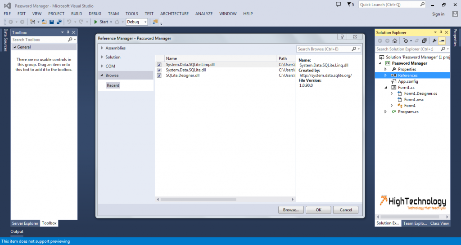Open the feedback speech bubble icon
The height and width of the screenshot is (245, 461).
[x=339, y=4]
